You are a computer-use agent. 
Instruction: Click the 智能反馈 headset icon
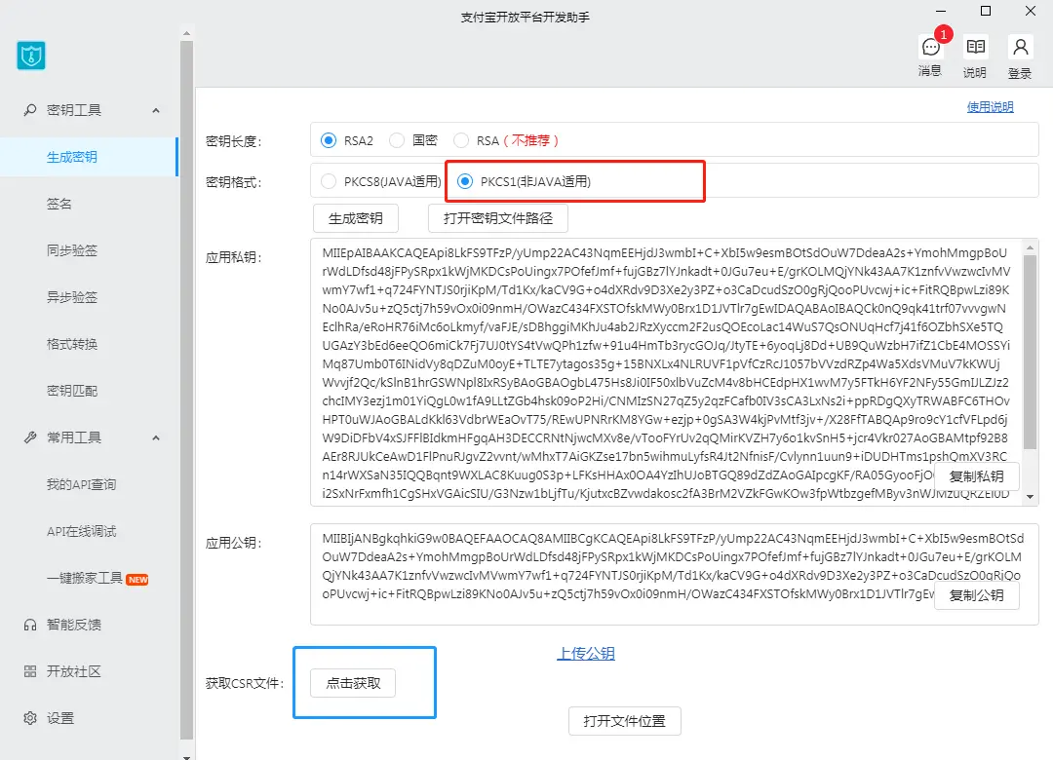(x=30, y=625)
